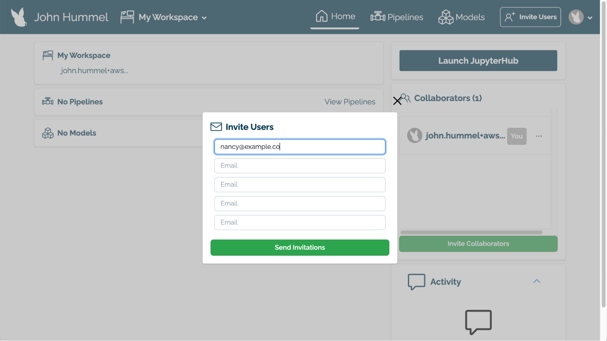Click the envelope icon in Invite Users dialog

coord(216,127)
